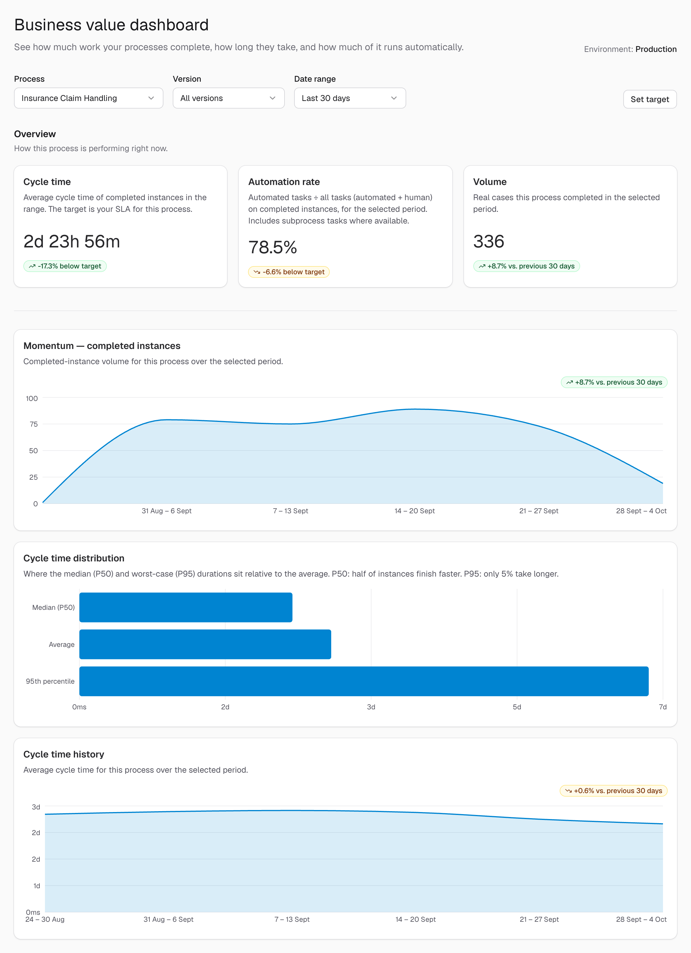The width and height of the screenshot is (691, 953).
Task: Click the 100 axis label on the Momentum chart
Action: click(32, 398)
